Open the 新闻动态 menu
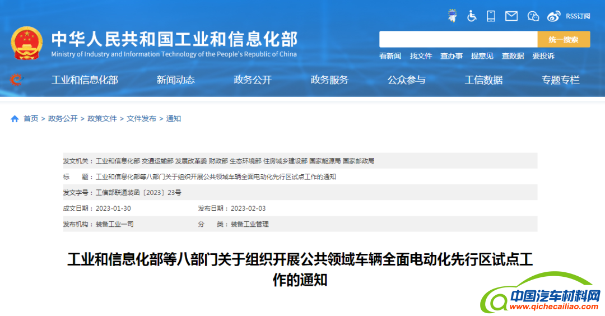The width and height of the screenshot is (605, 316). click(x=175, y=80)
